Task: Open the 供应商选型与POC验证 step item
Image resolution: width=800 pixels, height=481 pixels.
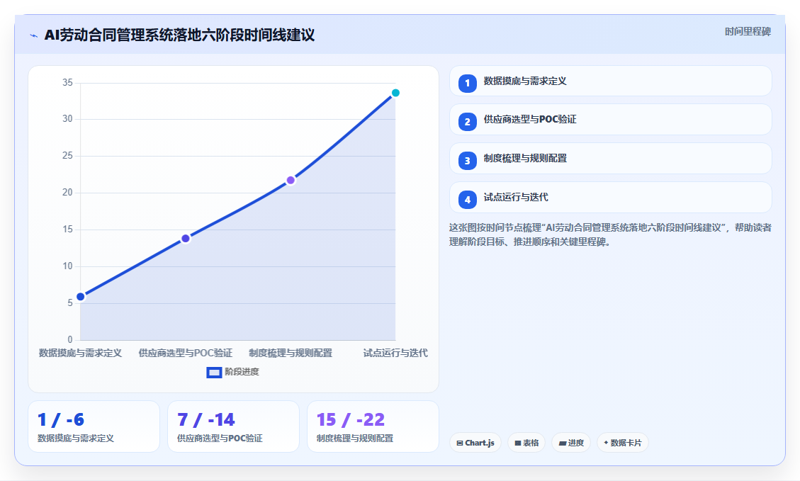Action: pyautogui.click(x=611, y=120)
